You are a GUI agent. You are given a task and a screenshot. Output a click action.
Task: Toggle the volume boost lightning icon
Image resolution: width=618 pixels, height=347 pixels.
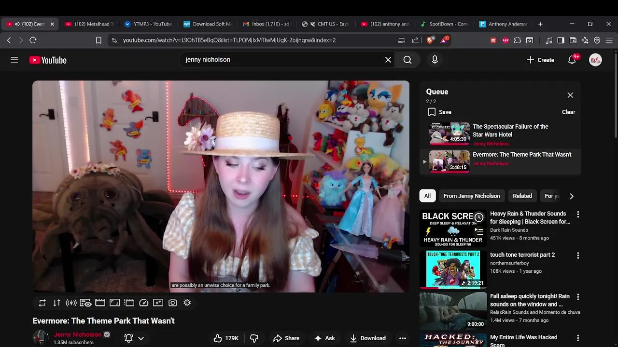(71, 303)
